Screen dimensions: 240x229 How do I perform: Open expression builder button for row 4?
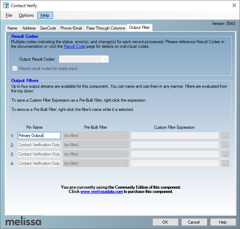pyautogui.click(x=225, y=163)
